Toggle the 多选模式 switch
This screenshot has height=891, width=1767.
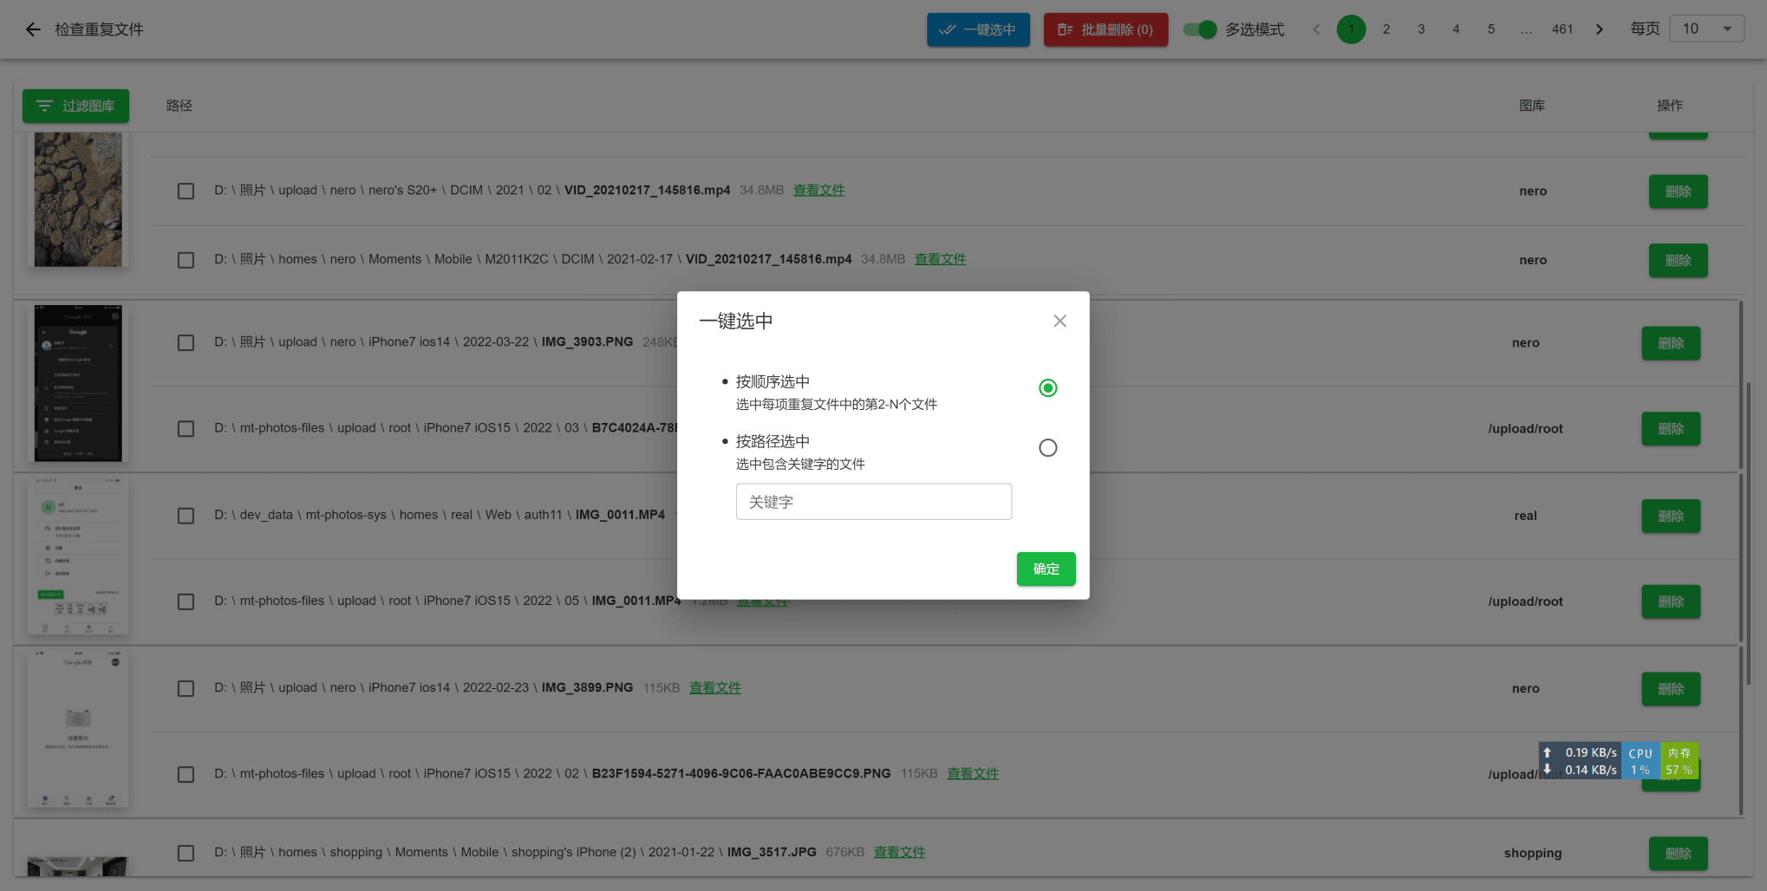1200,29
